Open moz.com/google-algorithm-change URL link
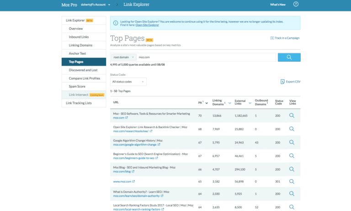Viewport: 351px width, 211px height. tap(134, 144)
